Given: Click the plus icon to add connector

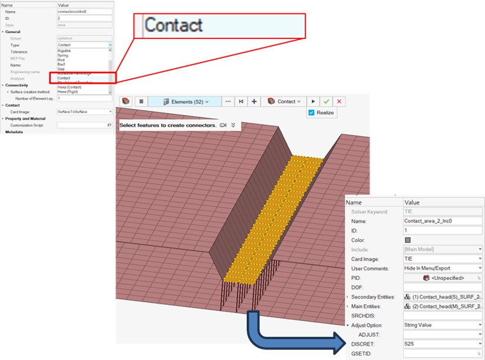Looking at the screenshot, I should click(x=254, y=101).
